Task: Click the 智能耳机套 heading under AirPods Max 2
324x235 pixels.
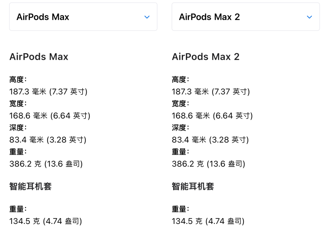Action: point(193,187)
